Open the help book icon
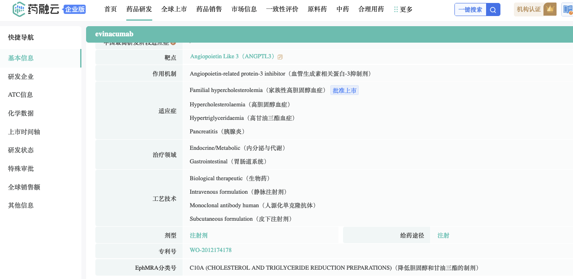This screenshot has width=573, height=279. point(568,9)
